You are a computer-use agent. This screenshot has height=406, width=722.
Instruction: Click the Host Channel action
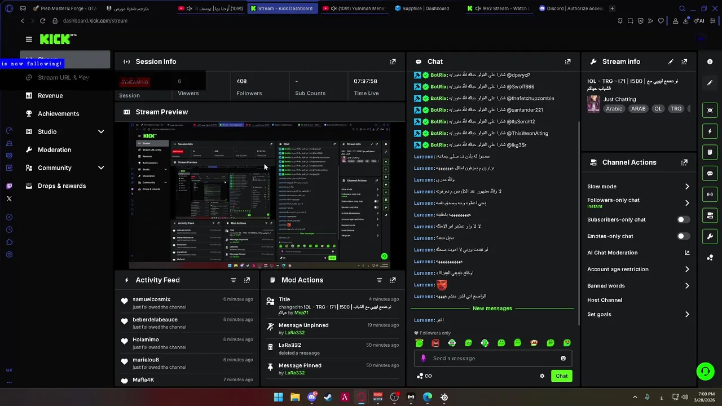[x=605, y=300]
